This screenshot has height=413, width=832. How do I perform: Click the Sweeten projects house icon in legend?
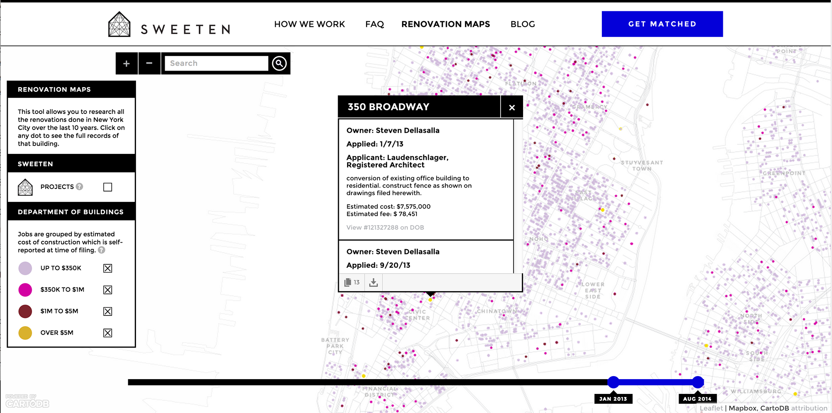(25, 187)
